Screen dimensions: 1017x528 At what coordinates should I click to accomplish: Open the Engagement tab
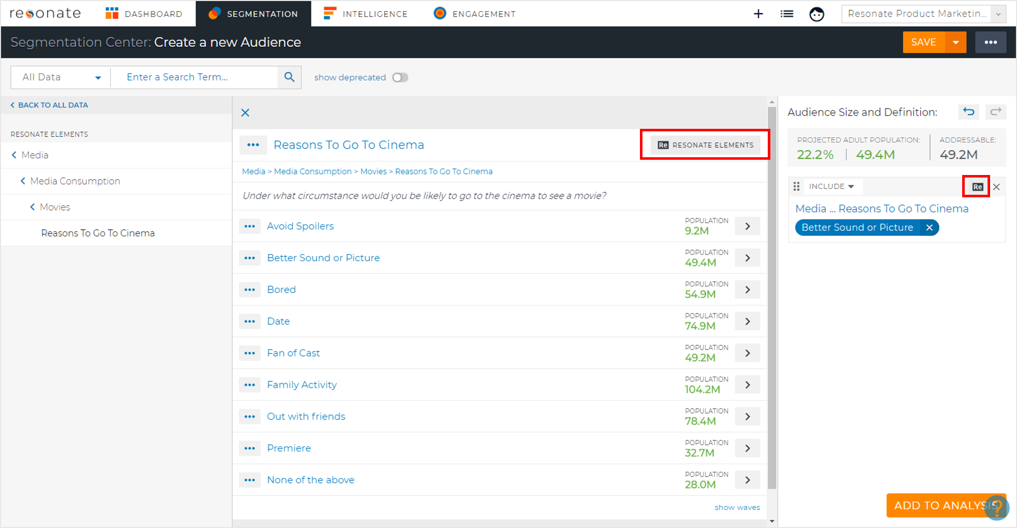click(474, 14)
